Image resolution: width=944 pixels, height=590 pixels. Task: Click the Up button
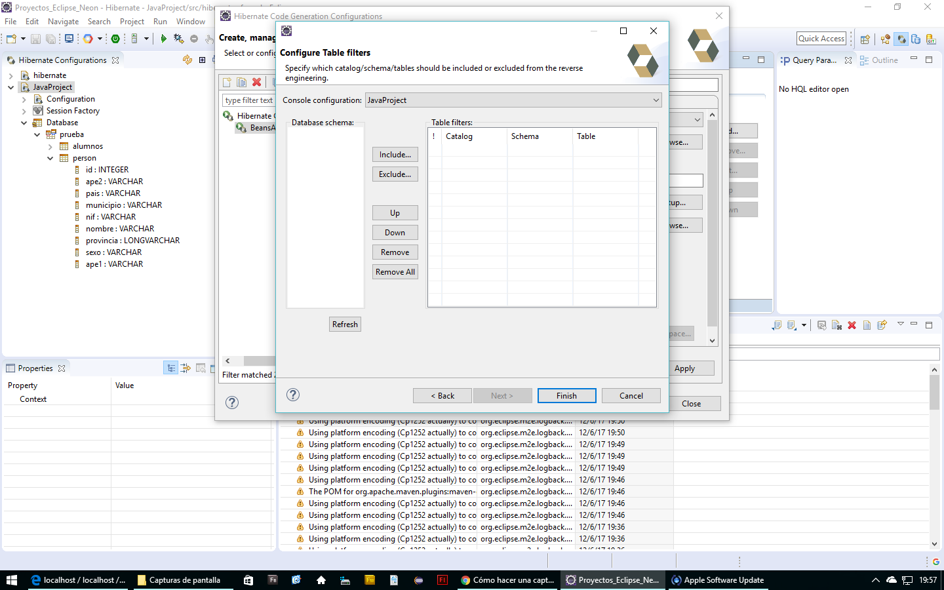[395, 213]
